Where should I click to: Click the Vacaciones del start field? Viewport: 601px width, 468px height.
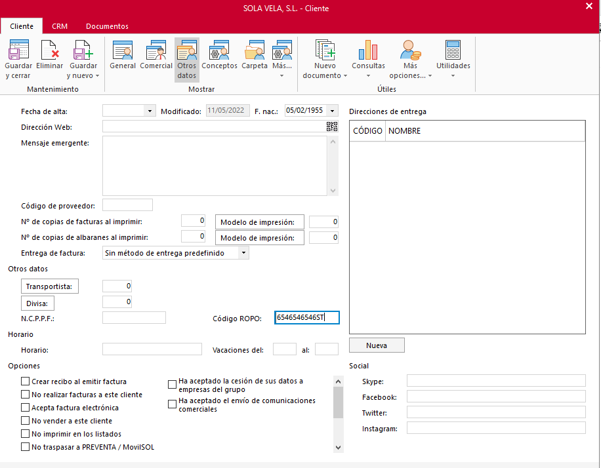tap(284, 349)
